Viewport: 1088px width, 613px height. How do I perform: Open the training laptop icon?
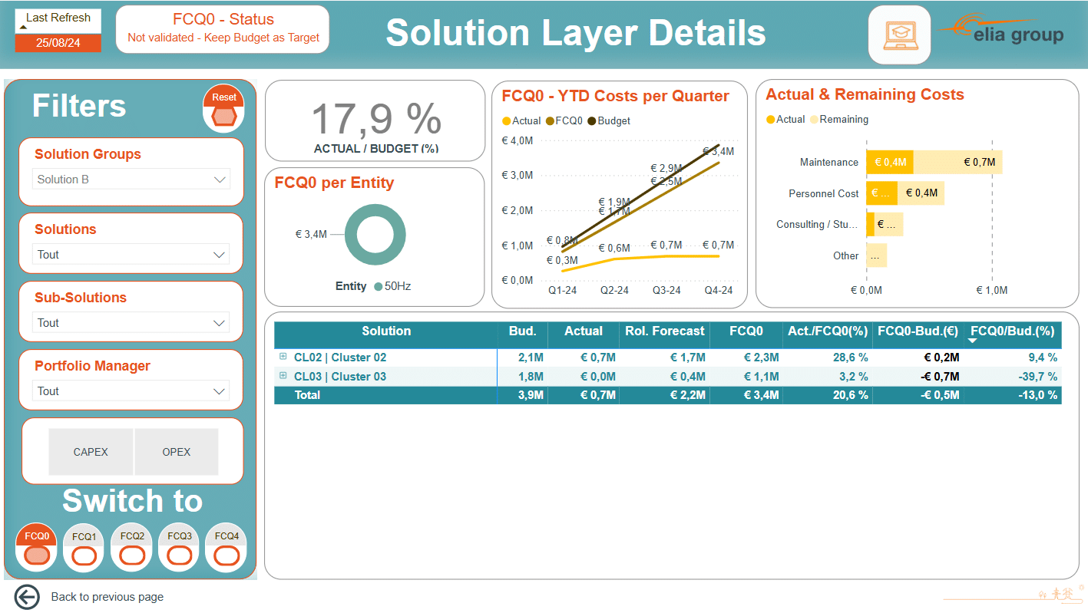[x=899, y=35]
